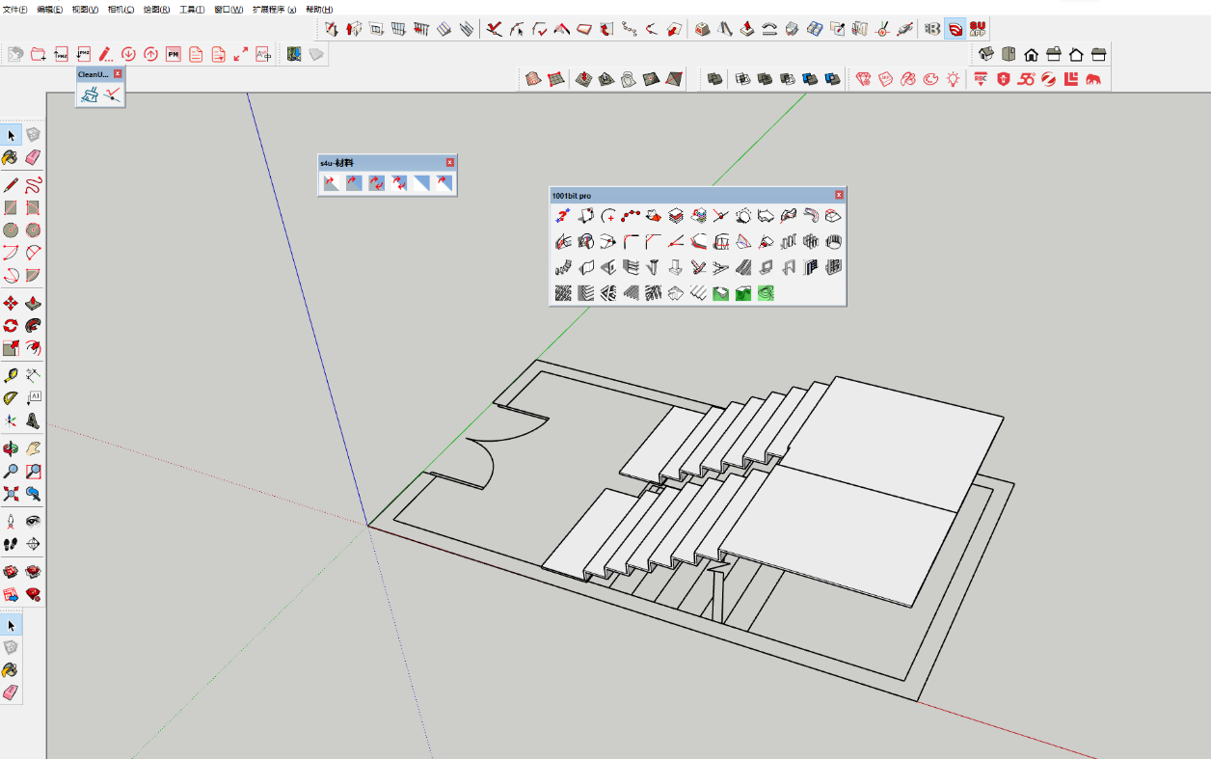Image resolution: width=1211 pixels, height=759 pixels.
Task: Select the Paint Bucket tool in the upper left toolbar
Action: click(11, 157)
